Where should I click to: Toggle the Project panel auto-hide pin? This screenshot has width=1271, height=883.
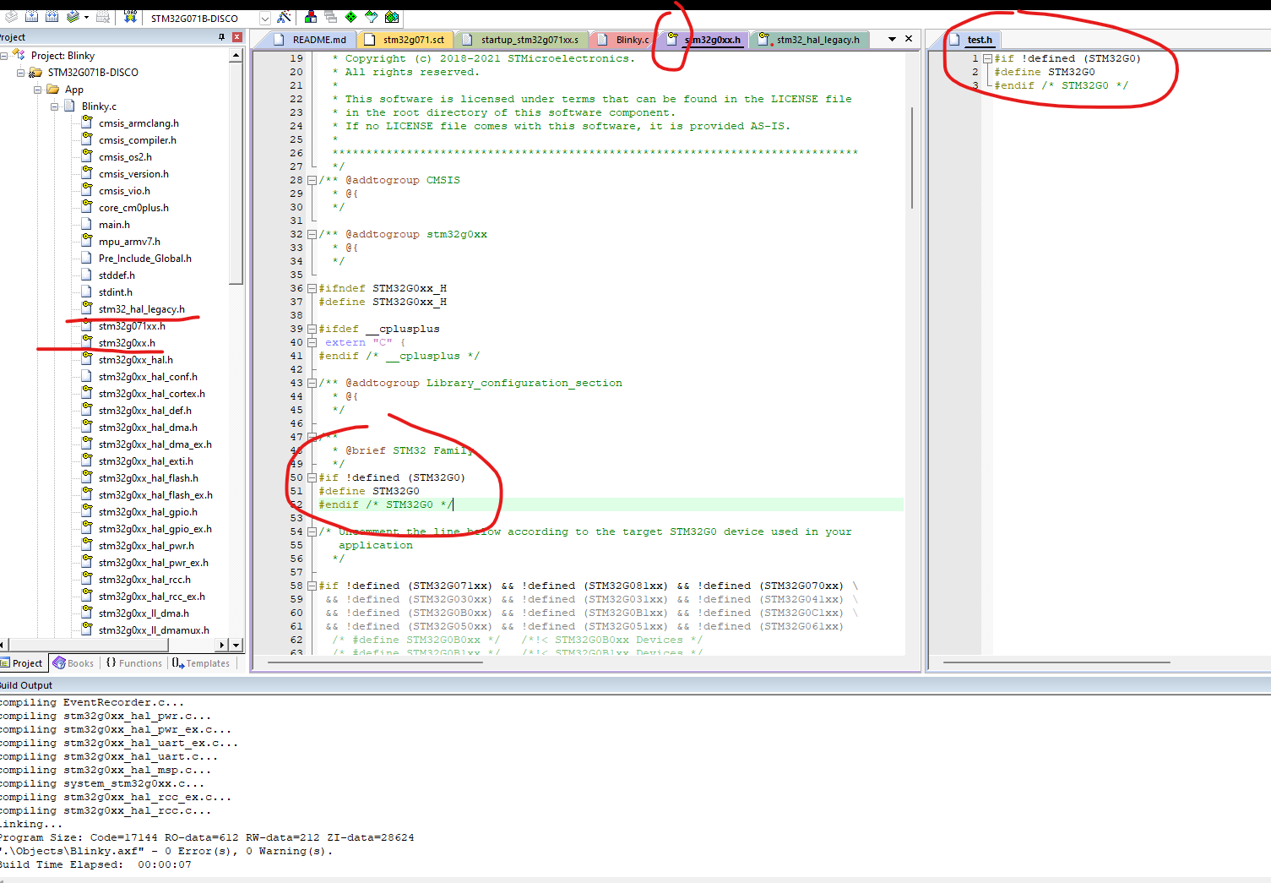(222, 37)
